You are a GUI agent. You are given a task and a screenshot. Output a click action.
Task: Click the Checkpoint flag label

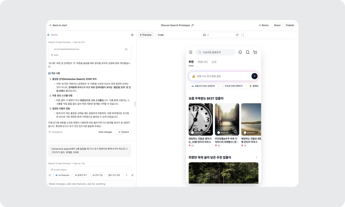tap(55, 132)
